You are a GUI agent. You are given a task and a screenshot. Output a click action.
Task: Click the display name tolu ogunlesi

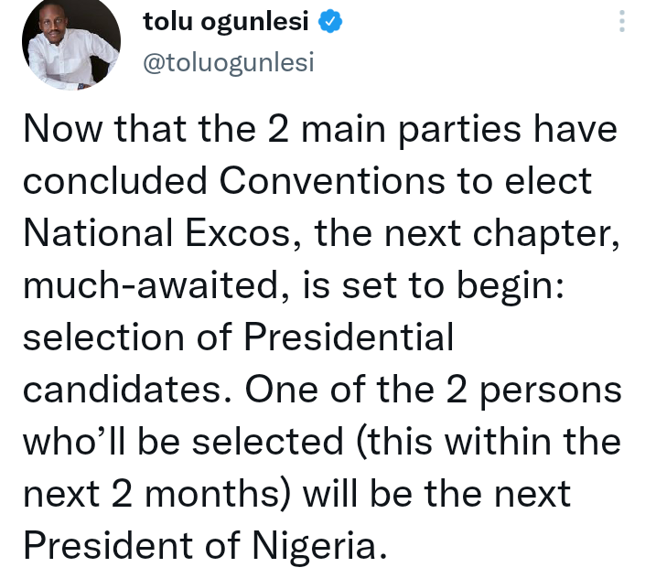pos(225,21)
